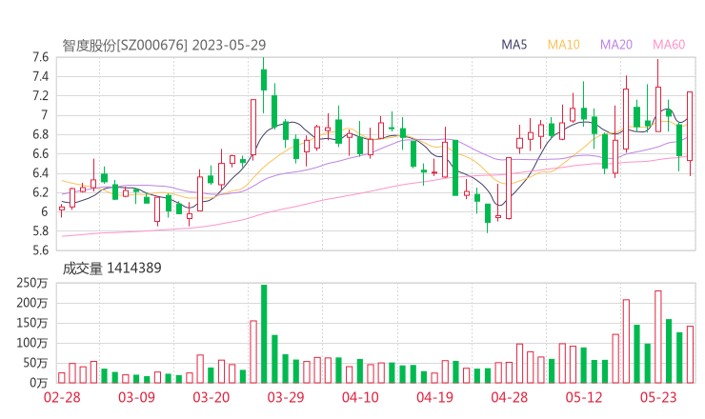
Task: Click the 02-28 date axis label
Action: click(62, 397)
